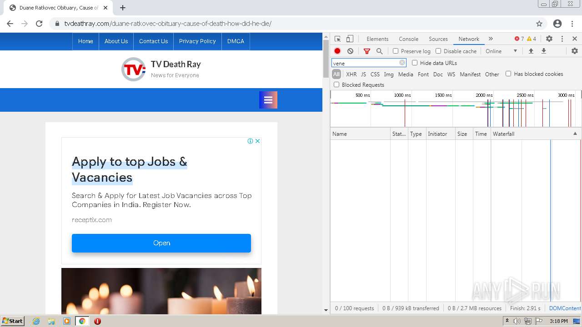
Task: Toggle the network filter funnel icon
Action: [367, 51]
